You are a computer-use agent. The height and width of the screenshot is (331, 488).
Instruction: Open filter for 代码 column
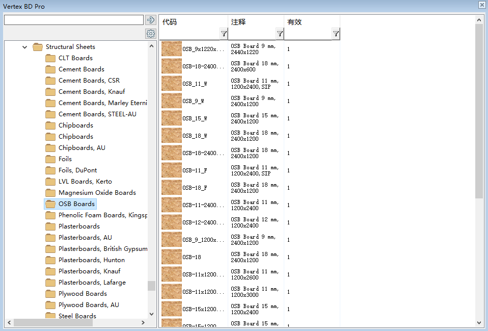pos(224,34)
